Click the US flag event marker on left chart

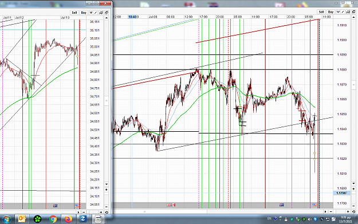77,206
